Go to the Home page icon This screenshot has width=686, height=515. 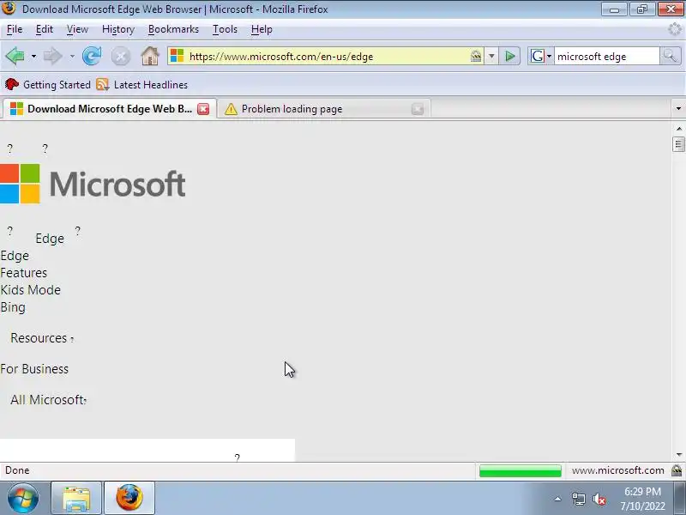(x=150, y=56)
